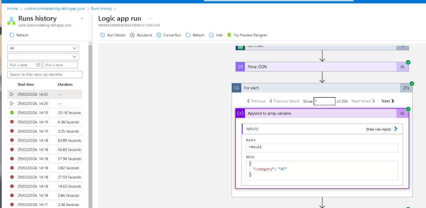The height and width of the screenshot is (208, 426).
Task: Click the Parse JSON action icon
Action: [240, 67]
